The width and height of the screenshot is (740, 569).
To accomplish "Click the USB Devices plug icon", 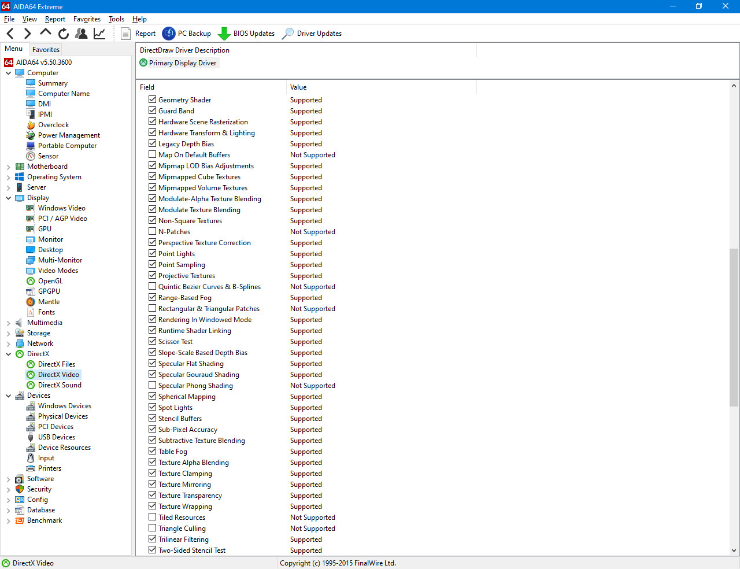I will click(31, 437).
